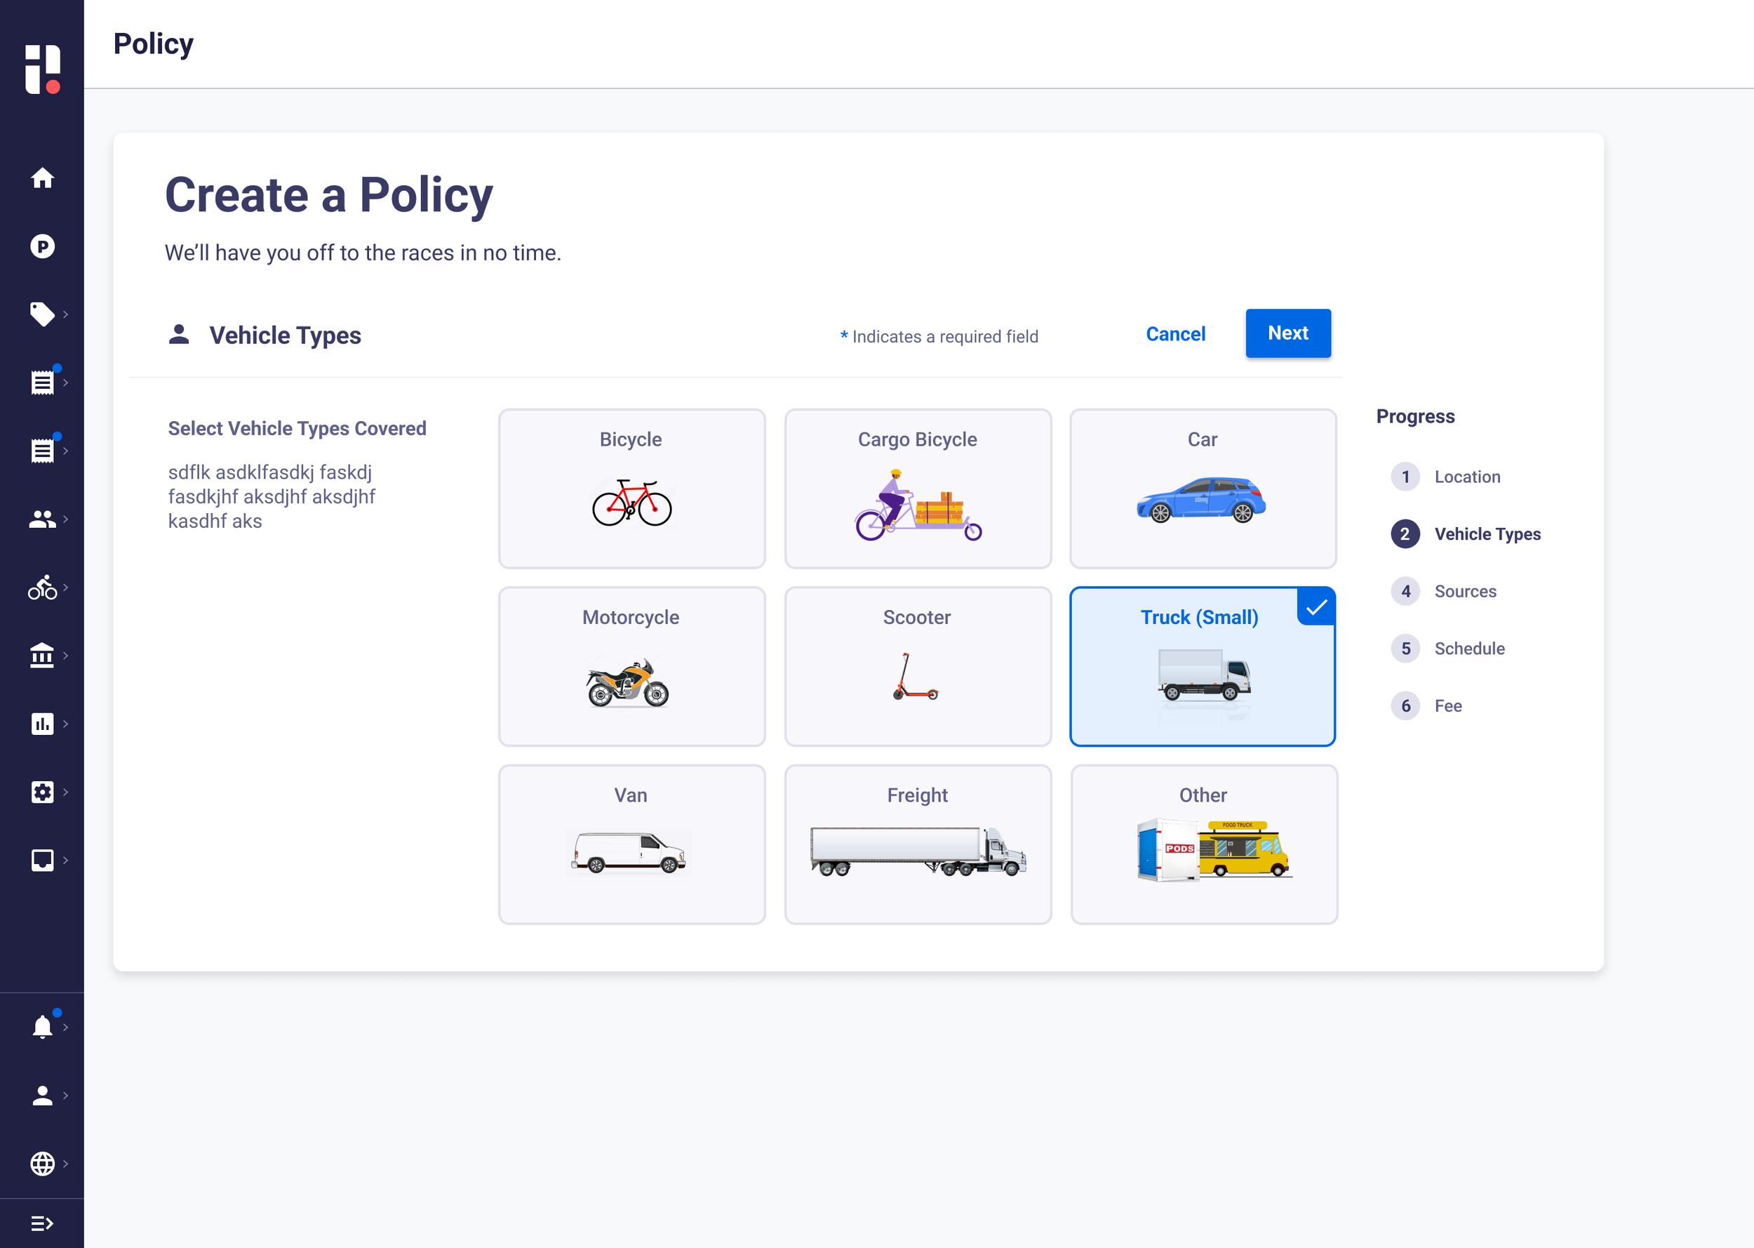Screen dimensions: 1754x1248
Task: Jump to Location step in Progress
Action: [x=1466, y=477]
